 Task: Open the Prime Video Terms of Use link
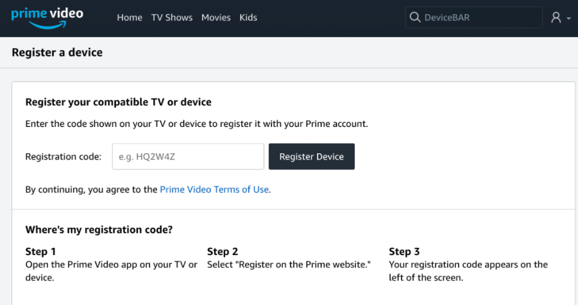coord(214,190)
